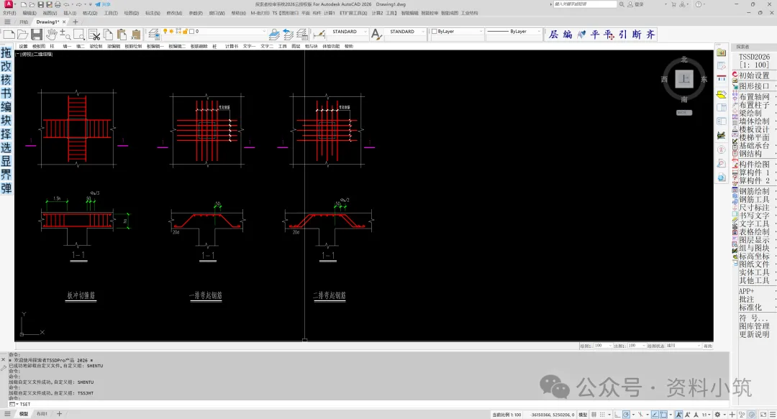
Task: Switch to the 开始 start tab
Action: click(x=24, y=22)
